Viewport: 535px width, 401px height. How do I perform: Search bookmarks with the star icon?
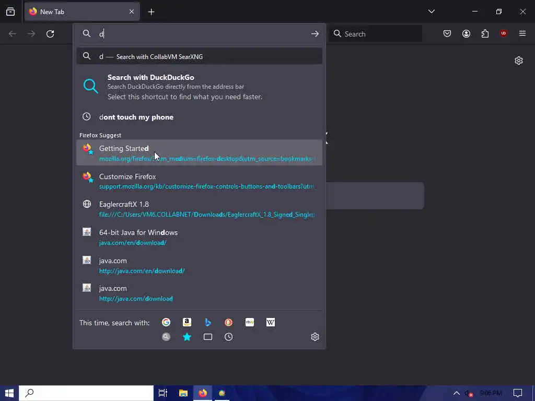coord(187,337)
